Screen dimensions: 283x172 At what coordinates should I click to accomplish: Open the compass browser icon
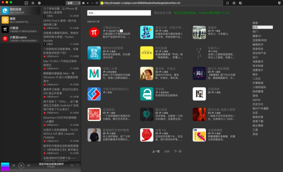[x=234, y=3]
